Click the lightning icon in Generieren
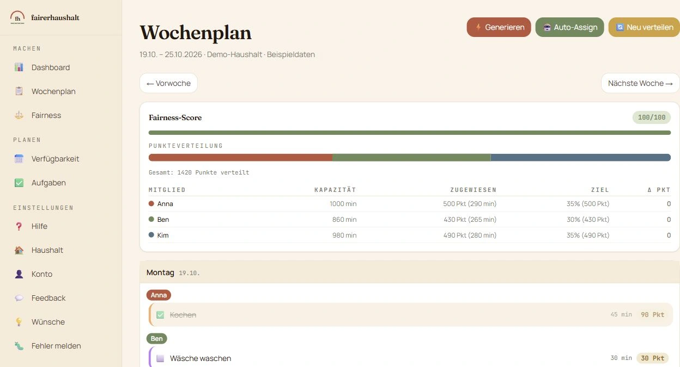 (x=478, y=27)
